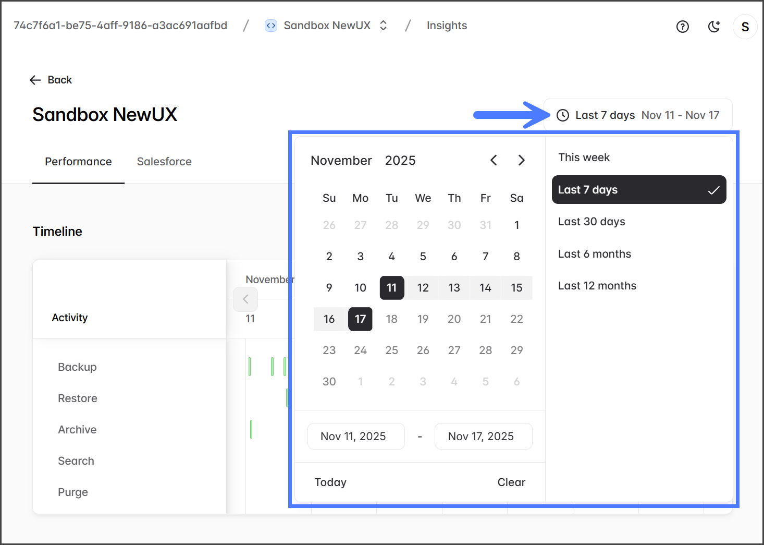The height and width of the screenshot is (545, 764).
Task: Pick November 20 in the calendar
Action: click(x=454, y=319)
